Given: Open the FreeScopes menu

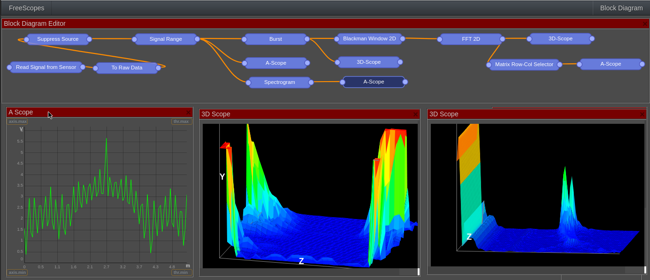Looking at the screenshot, I should tap(26, 8).
